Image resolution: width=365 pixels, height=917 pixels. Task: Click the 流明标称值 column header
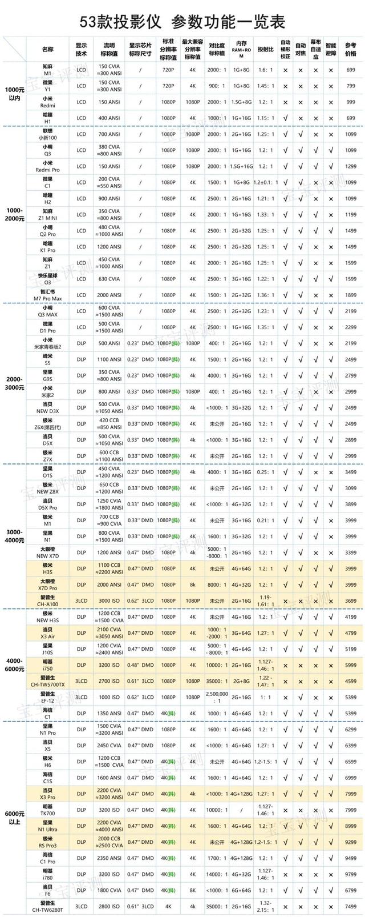coord(109,50)
